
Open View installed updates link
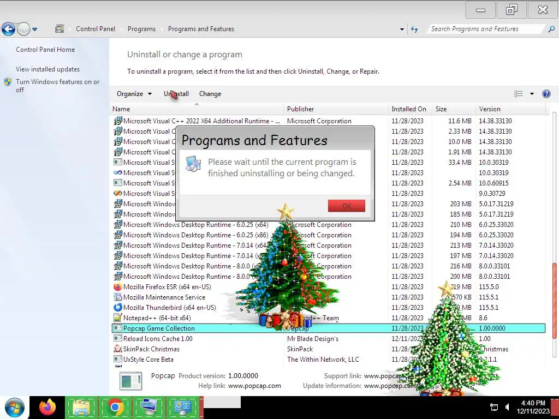click(x=48, y=69)
